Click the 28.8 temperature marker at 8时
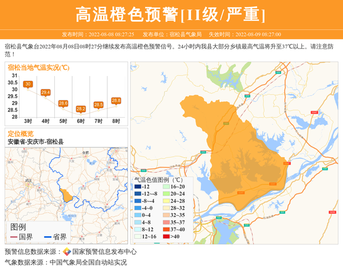343x269 pixels. tap(116, 101)
